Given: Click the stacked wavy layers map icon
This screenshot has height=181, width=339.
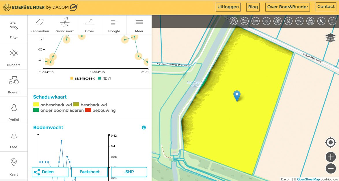Looking at the screenshot, I should pos(288,21).
